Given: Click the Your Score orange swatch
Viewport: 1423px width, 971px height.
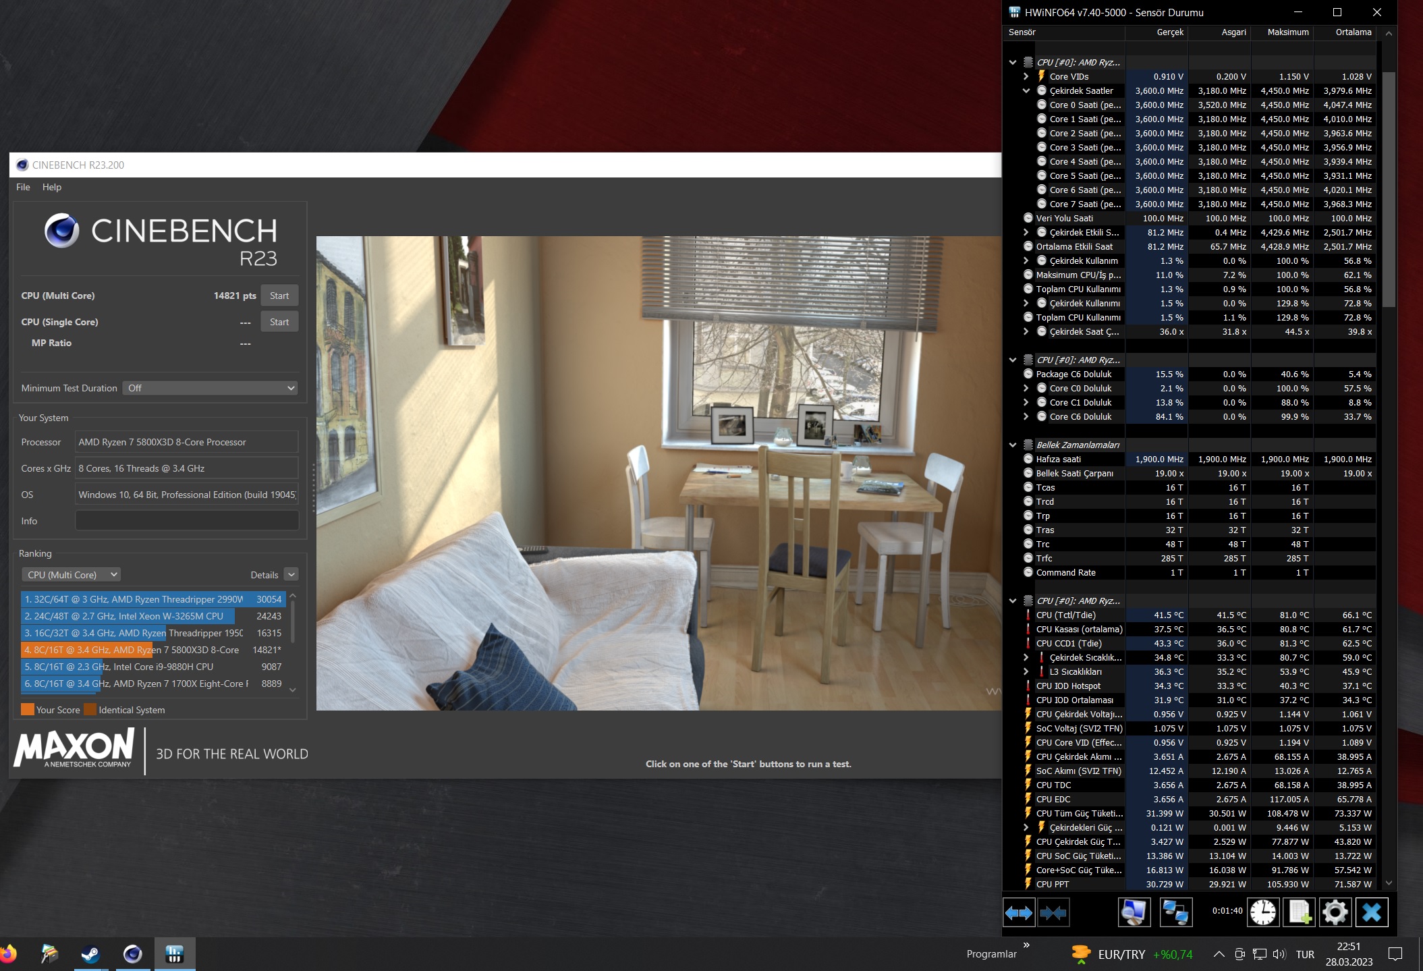Looking at the screenshot, I should (x=28, y=709).
